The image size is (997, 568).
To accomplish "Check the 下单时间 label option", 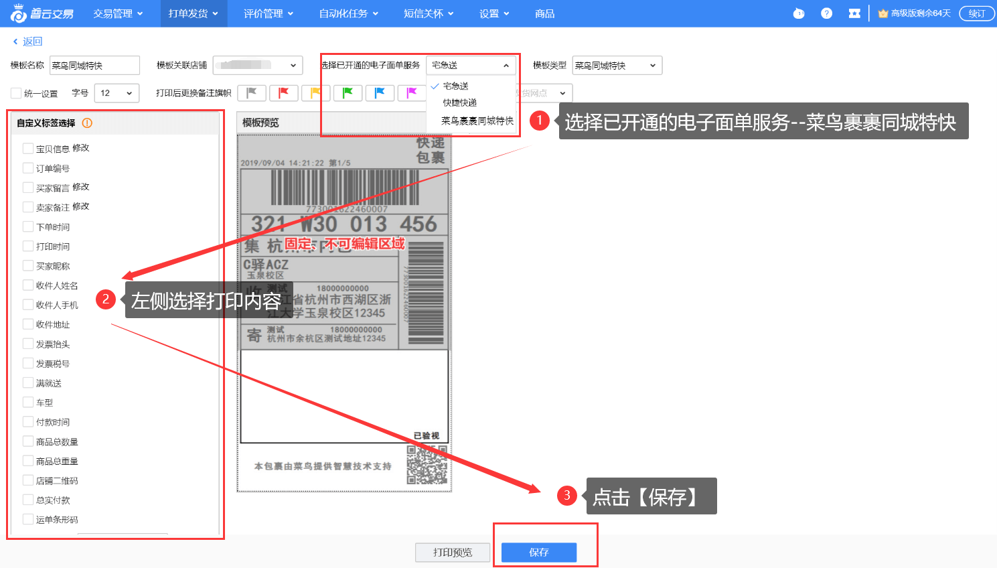I will tap(28, 226).
